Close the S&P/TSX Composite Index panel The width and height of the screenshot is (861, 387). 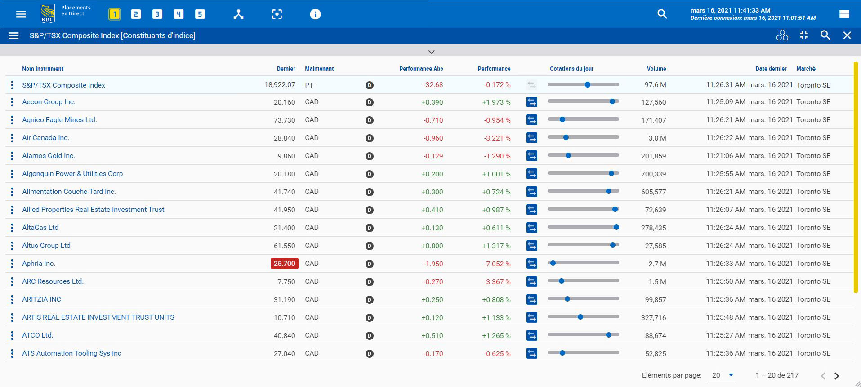pyautogui.click(x=847, y=35)
